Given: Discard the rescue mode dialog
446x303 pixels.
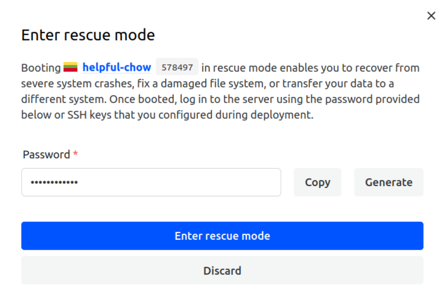Looking at the screenshot, I should click(222, 270).
